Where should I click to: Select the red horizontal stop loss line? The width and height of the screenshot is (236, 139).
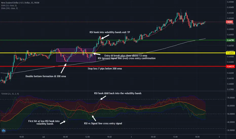(x=113, y=66)
